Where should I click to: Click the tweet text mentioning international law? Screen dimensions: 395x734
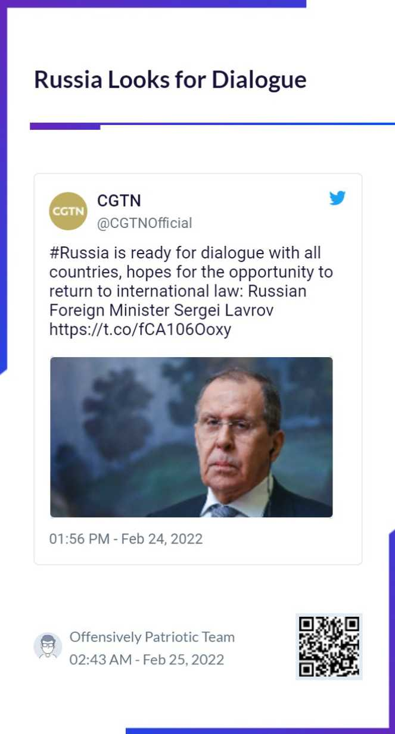tap(191, 291)
